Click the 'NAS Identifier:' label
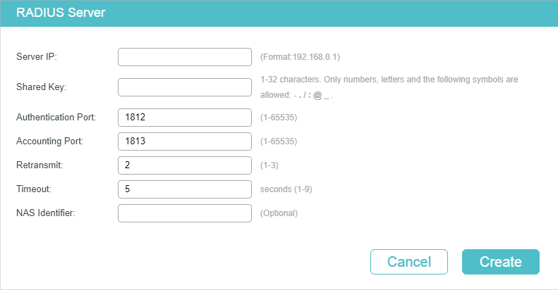Image resolution: width=558 pixels, height=290 pixels. 46,213
